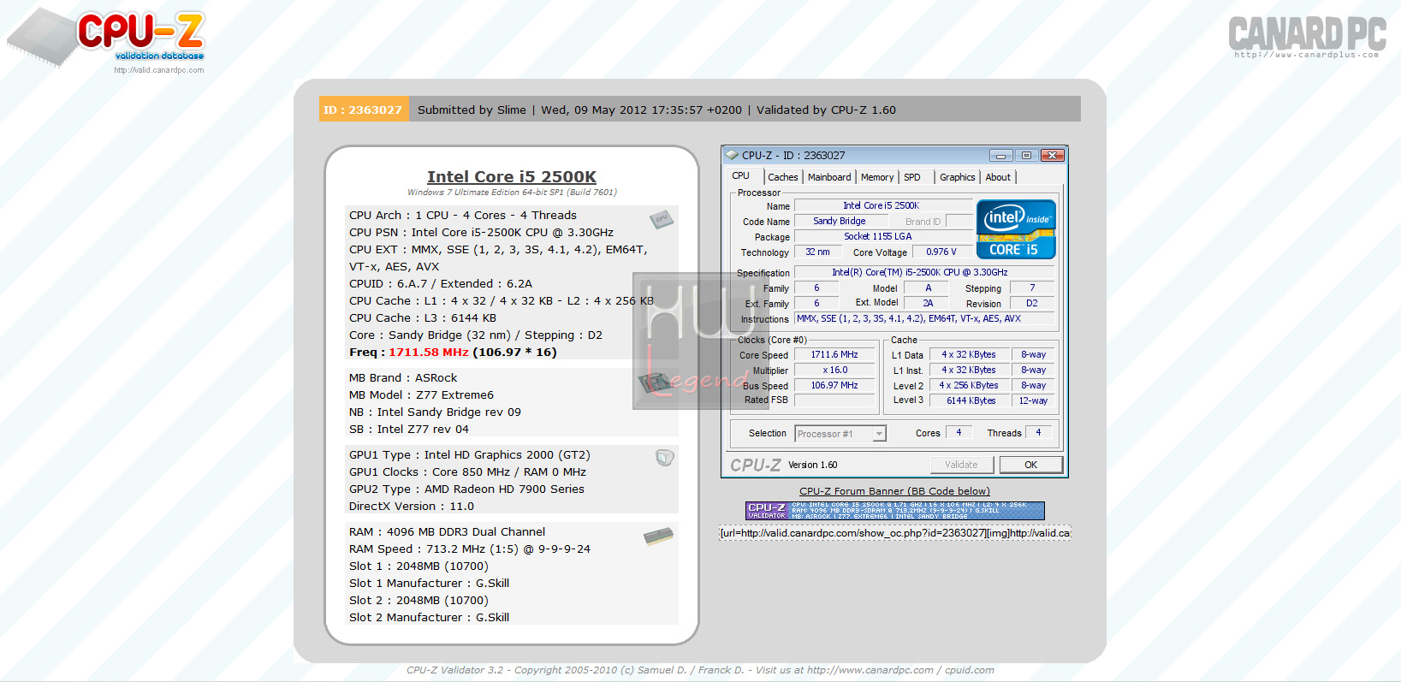1401x682 pixels.
Task: Open CPU-Z Forum Banner link
Action: [894, 491]
